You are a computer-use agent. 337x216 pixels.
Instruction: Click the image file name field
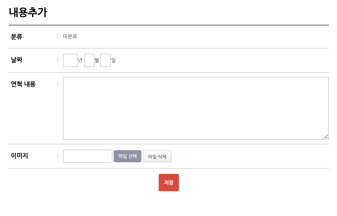point(88,156)
